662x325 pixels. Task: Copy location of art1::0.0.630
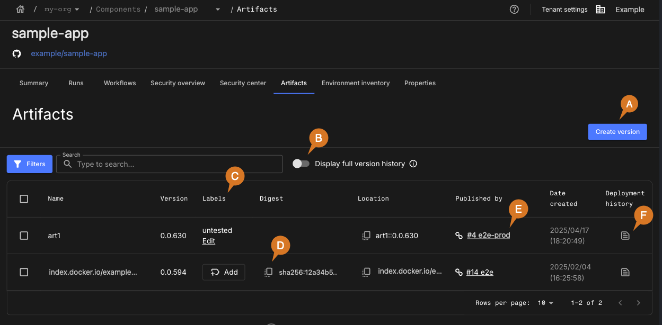point(366,236)
